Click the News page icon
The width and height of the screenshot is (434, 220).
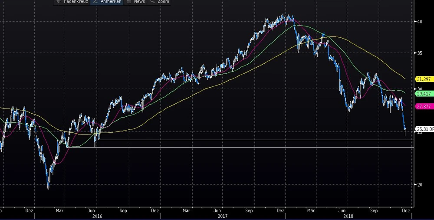[128, 2]
